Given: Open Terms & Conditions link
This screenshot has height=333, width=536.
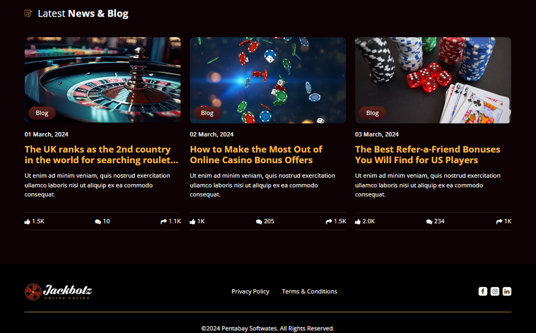Looking at the screenshot, I should tap(309, 291).
